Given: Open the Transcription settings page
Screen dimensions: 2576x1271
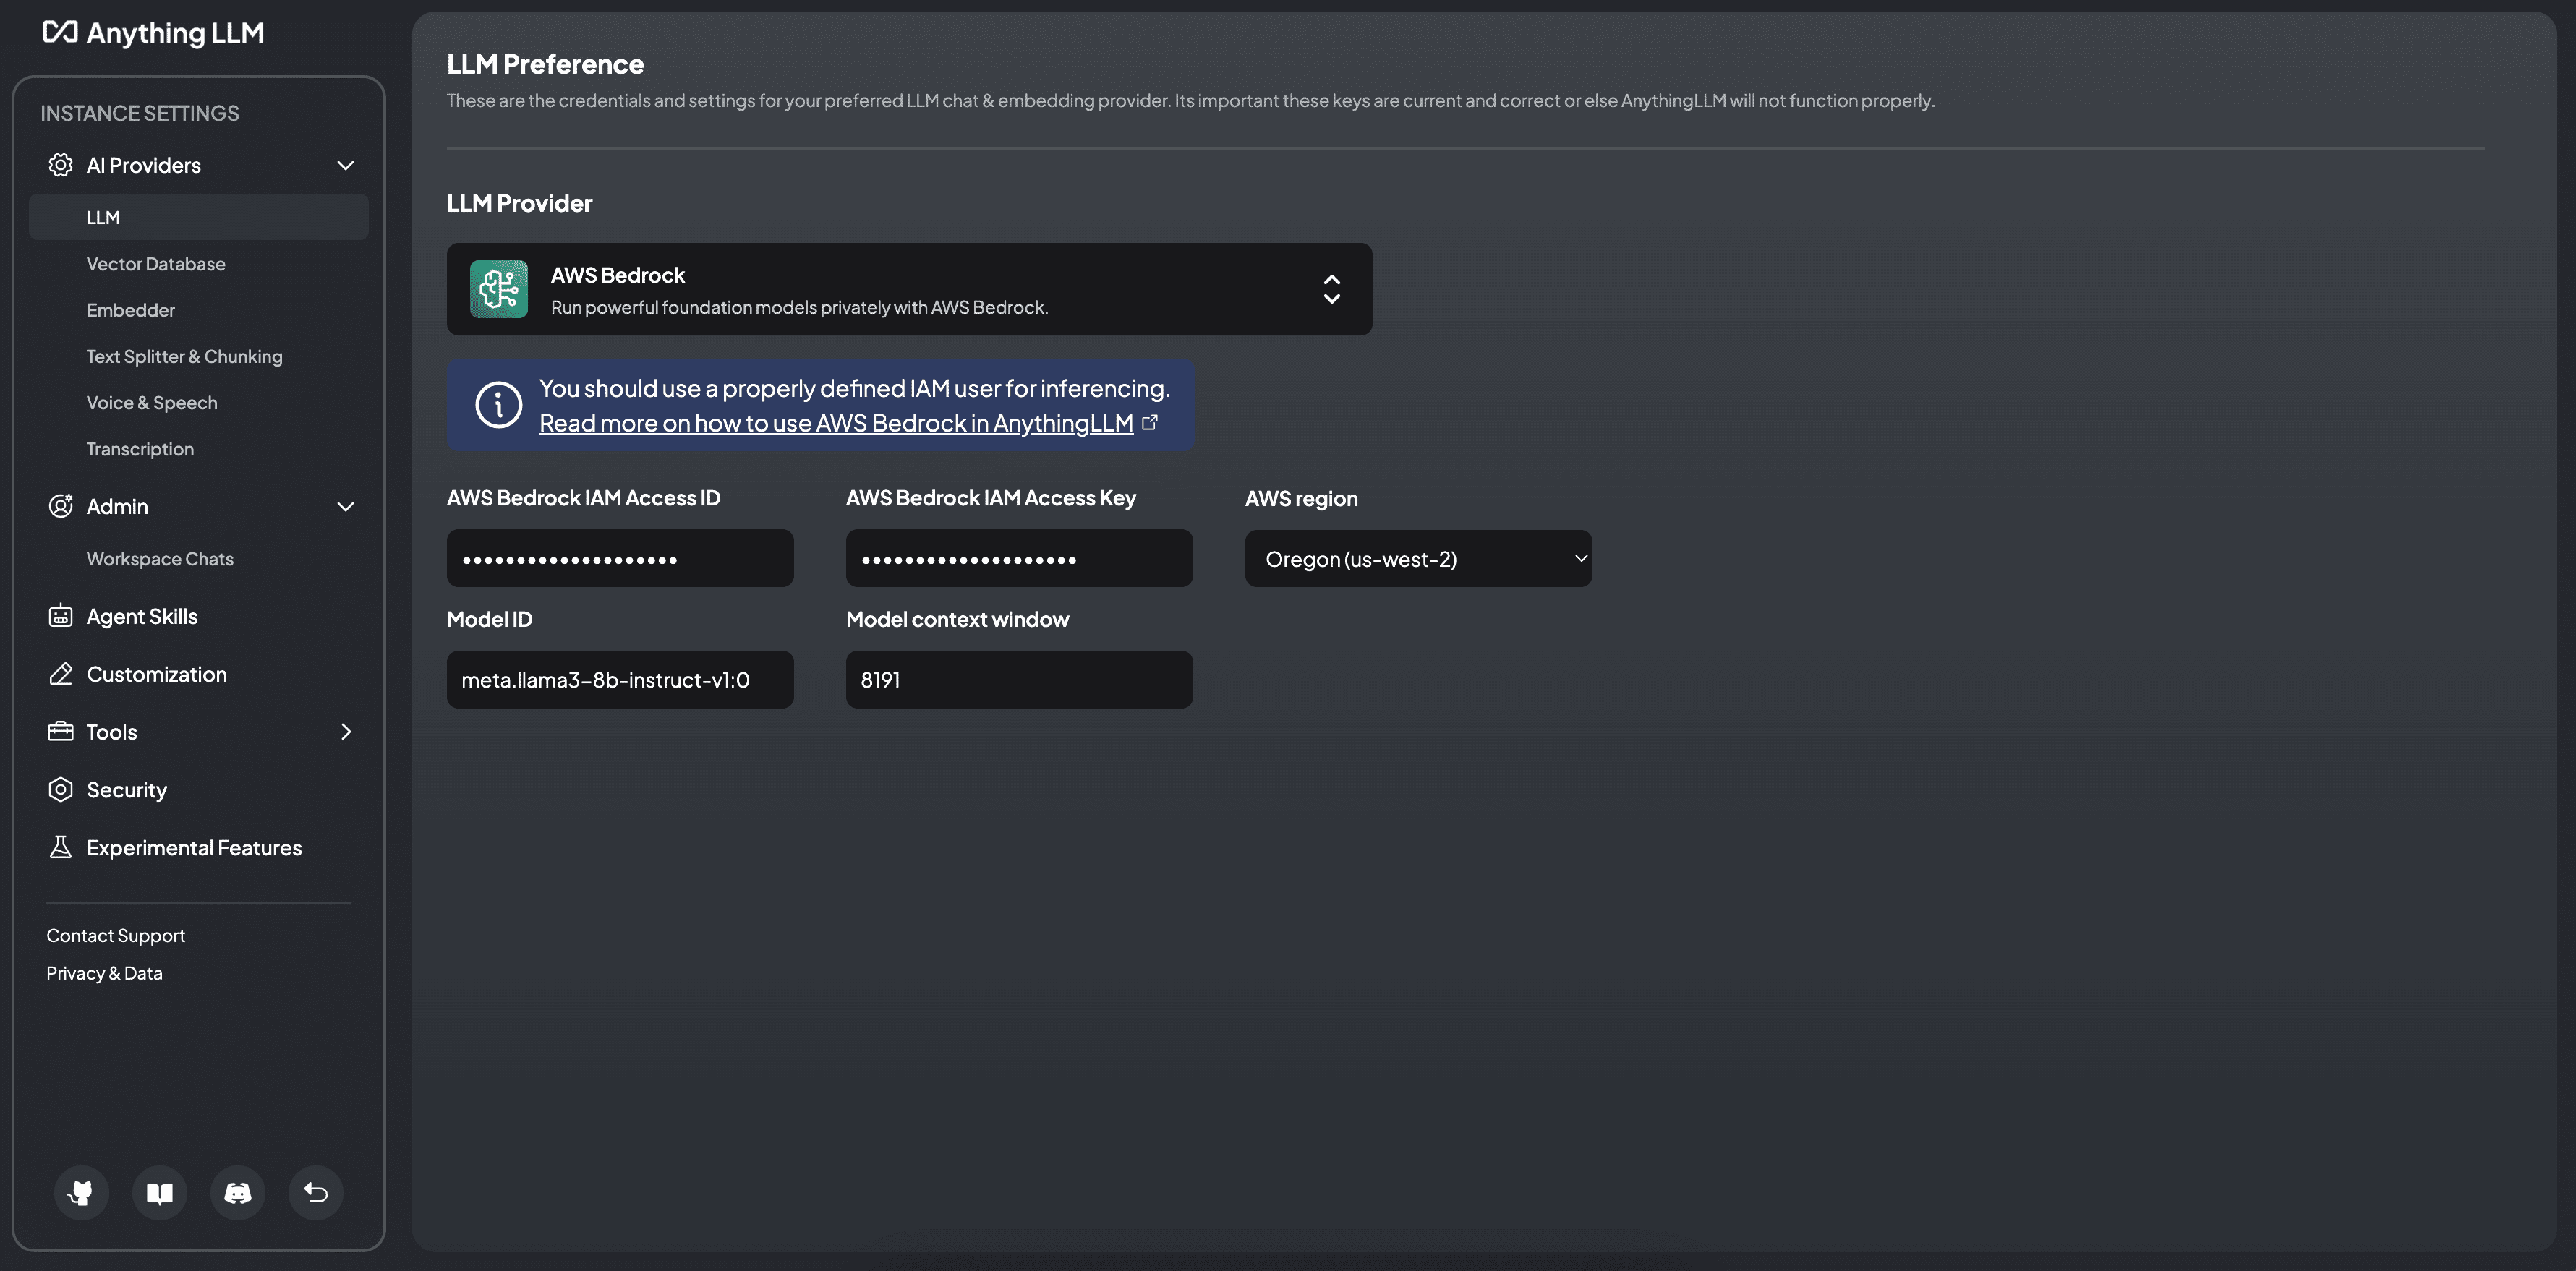Looking at the screenshot, I should (140, 448).
